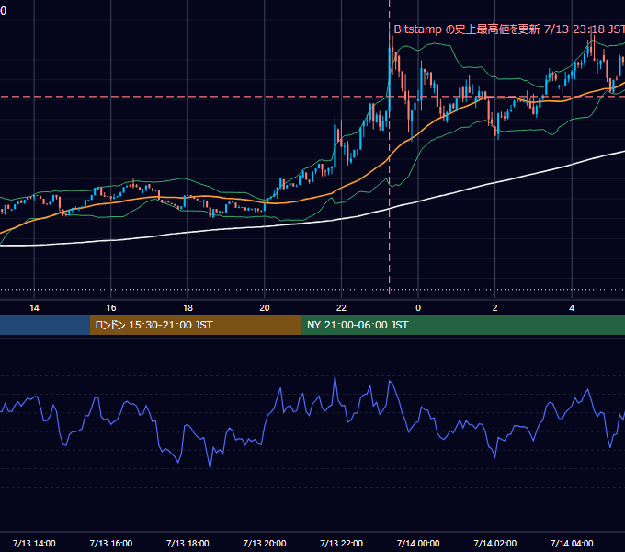Click the blue session bar before ロンドン
Image resolution: width=625 pixels, height=552 pixels.
(x=45, y=325)
